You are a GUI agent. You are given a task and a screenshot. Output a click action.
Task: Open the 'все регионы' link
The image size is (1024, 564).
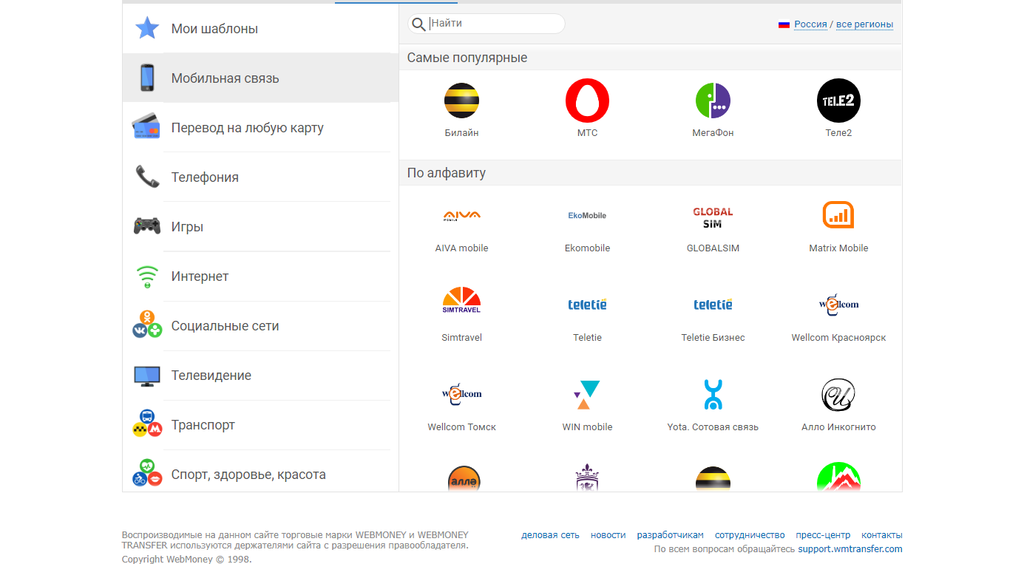point(864,24)
